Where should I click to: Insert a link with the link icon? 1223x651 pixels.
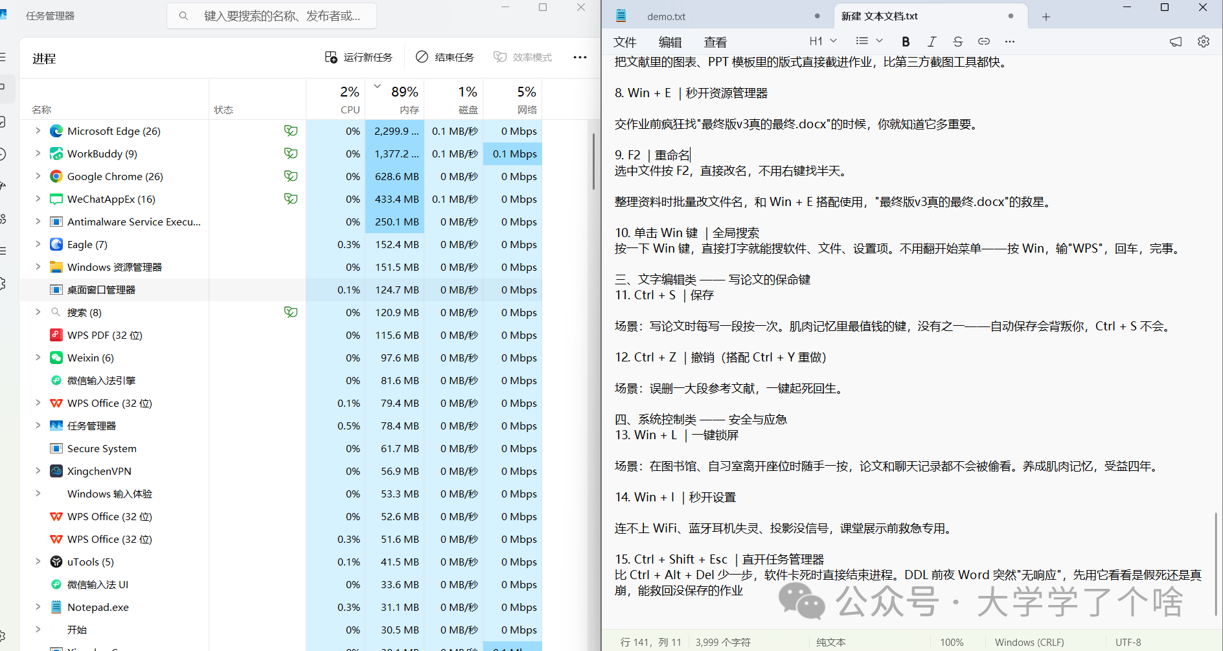pyautogui.click(x=983, y=41)
